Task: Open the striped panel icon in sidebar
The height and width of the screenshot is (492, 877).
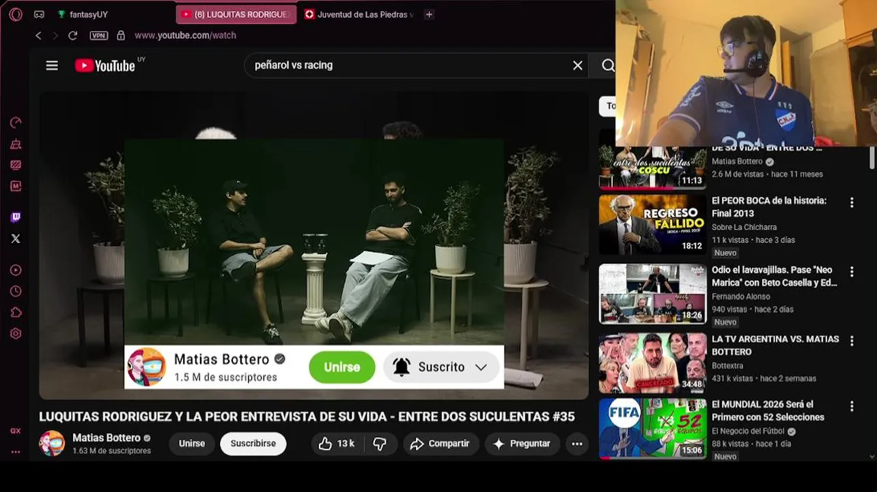Action: (16, 165)
